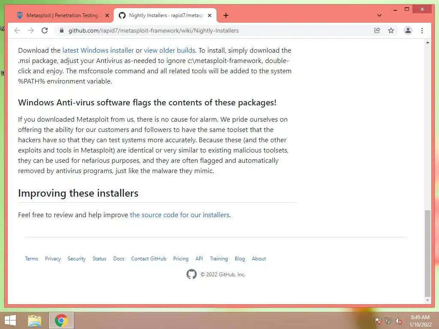Open the Pricing footer link
Screen dimensions: 439x329
(x=180, y=259)
